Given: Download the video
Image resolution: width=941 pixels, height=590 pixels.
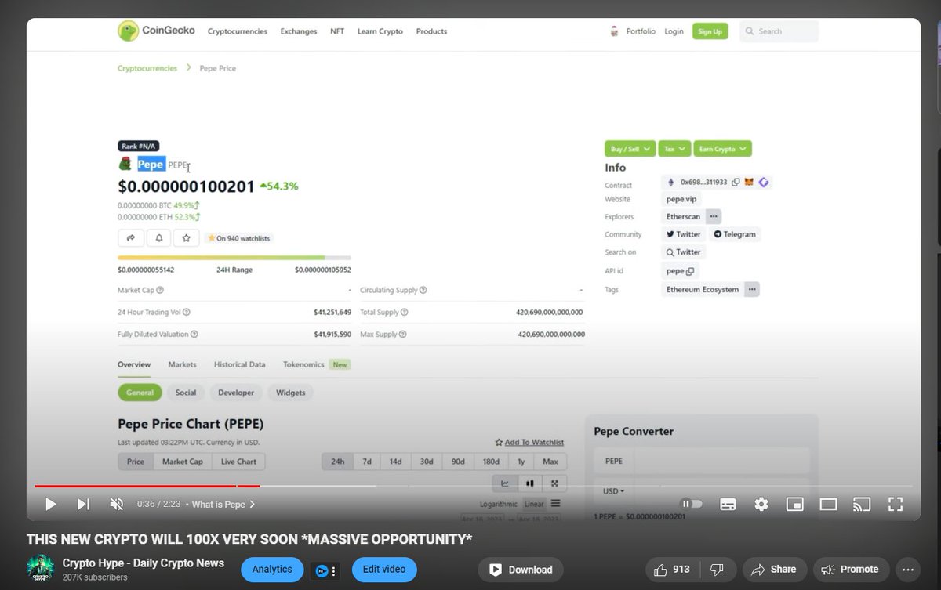Looking at the screenshot, I should click(x=521, y=570).
